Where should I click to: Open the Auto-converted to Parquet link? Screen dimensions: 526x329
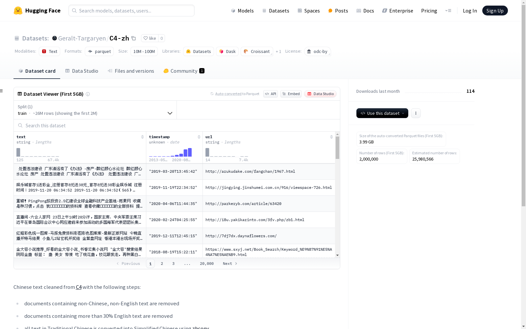[x=237, y=94]
